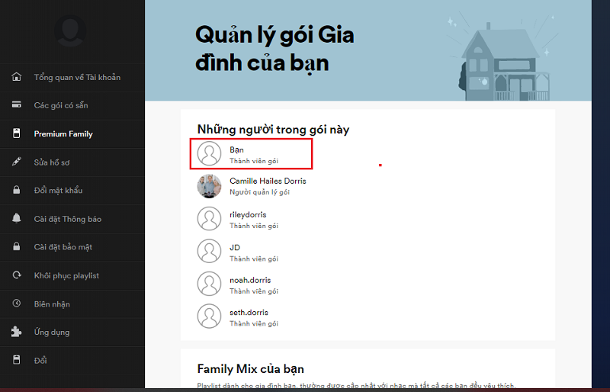This screenshot has width=610, height=392.
Task: Select the name Camille Hailes Dorris
Action: coord(268,181)
